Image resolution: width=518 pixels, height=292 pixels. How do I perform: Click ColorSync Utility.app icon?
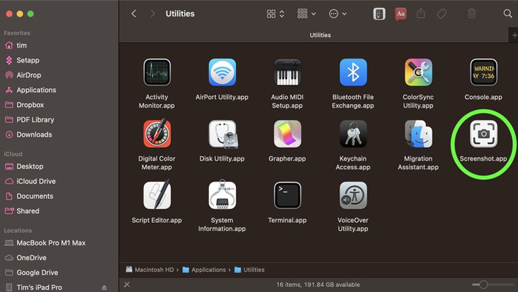point(418,72)
